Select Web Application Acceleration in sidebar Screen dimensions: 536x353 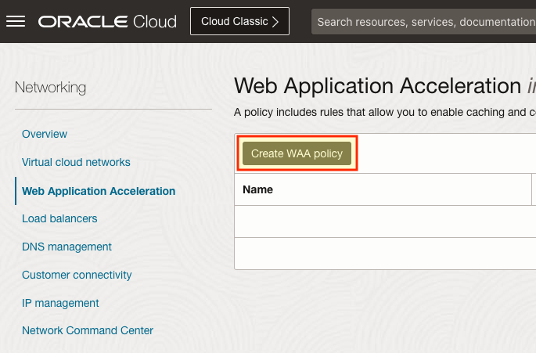pos(99,191)
